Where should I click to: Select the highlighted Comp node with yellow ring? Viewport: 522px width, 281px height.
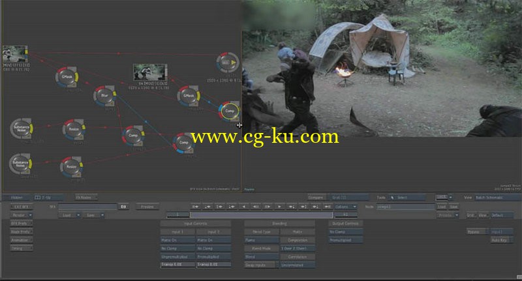coord(230,111)
